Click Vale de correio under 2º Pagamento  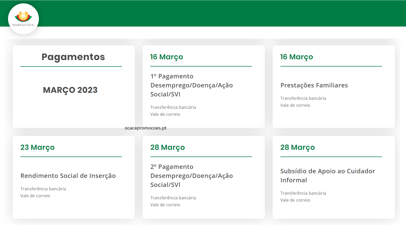pyautogui.click(x=165, y=205)
